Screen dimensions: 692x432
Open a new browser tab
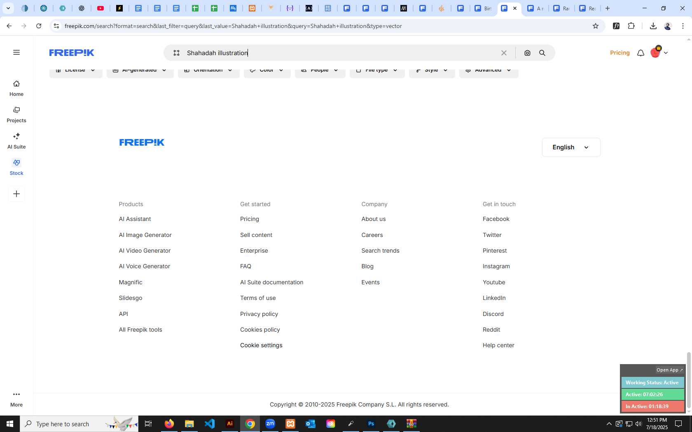pyautogui.click(x=608, y=8)
